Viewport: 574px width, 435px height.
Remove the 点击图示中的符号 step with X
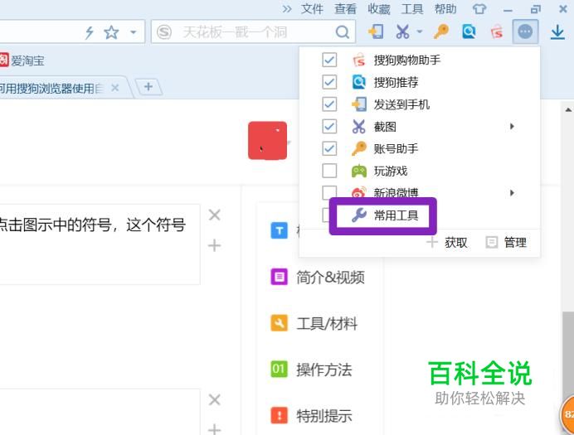tap(215, 215)
